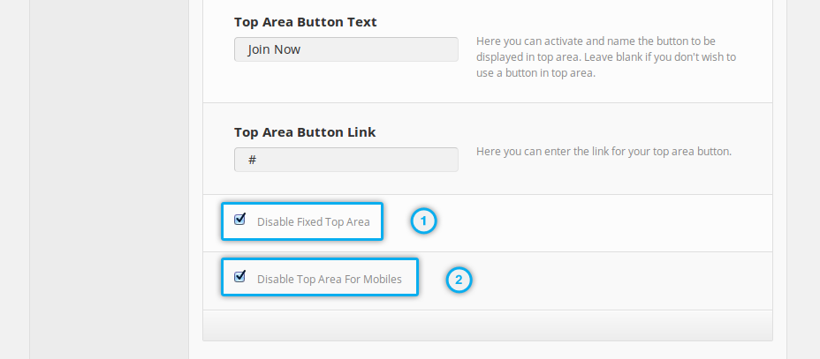This screenshot has height=359, width=820.
Task: Click empty space right of annotation circle 1
Action: tap(601, 221)
